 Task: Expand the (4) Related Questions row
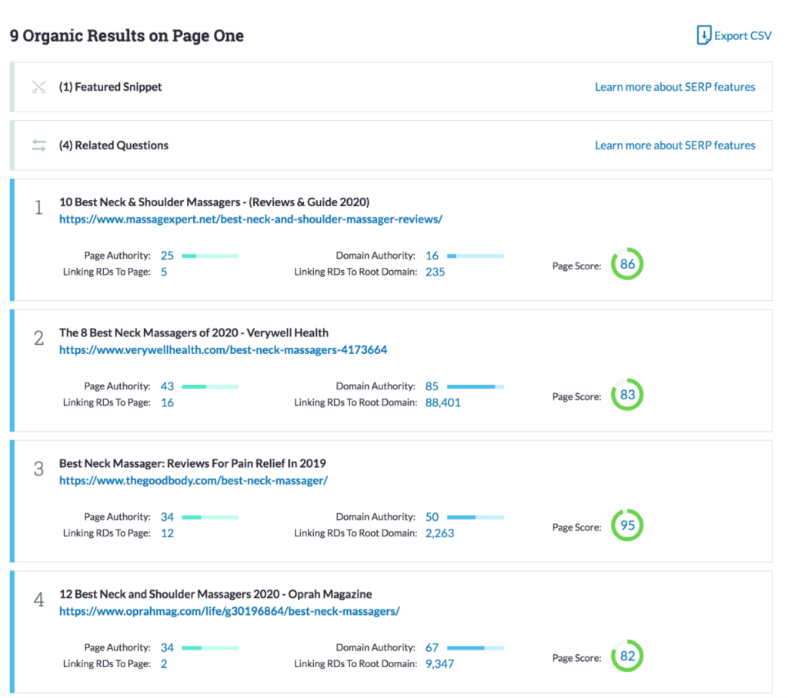[x=391, y=145]
